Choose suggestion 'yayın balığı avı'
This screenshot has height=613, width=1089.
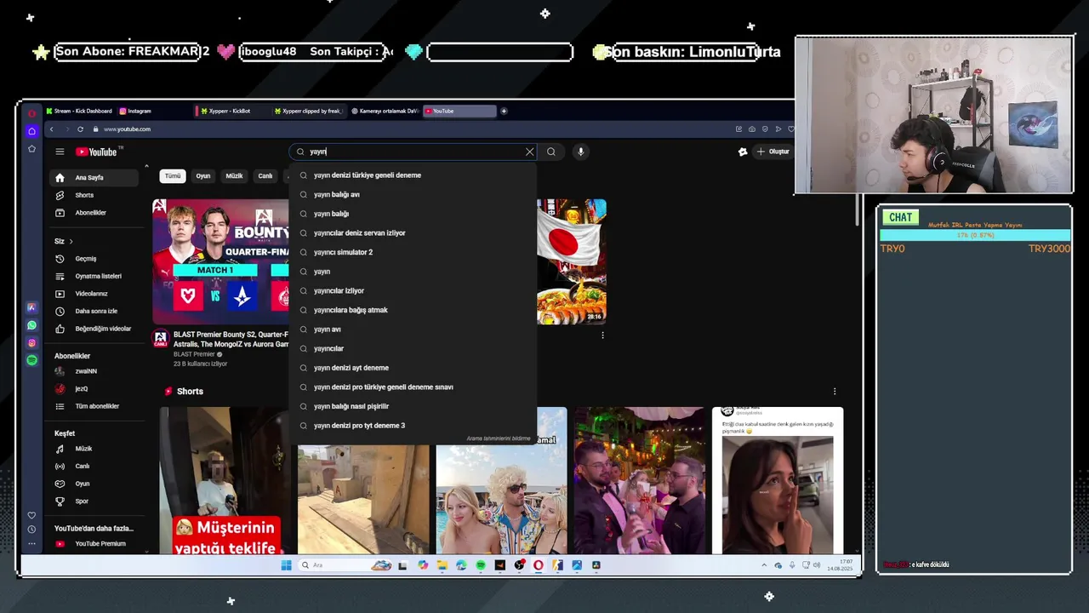coord(413,194)
